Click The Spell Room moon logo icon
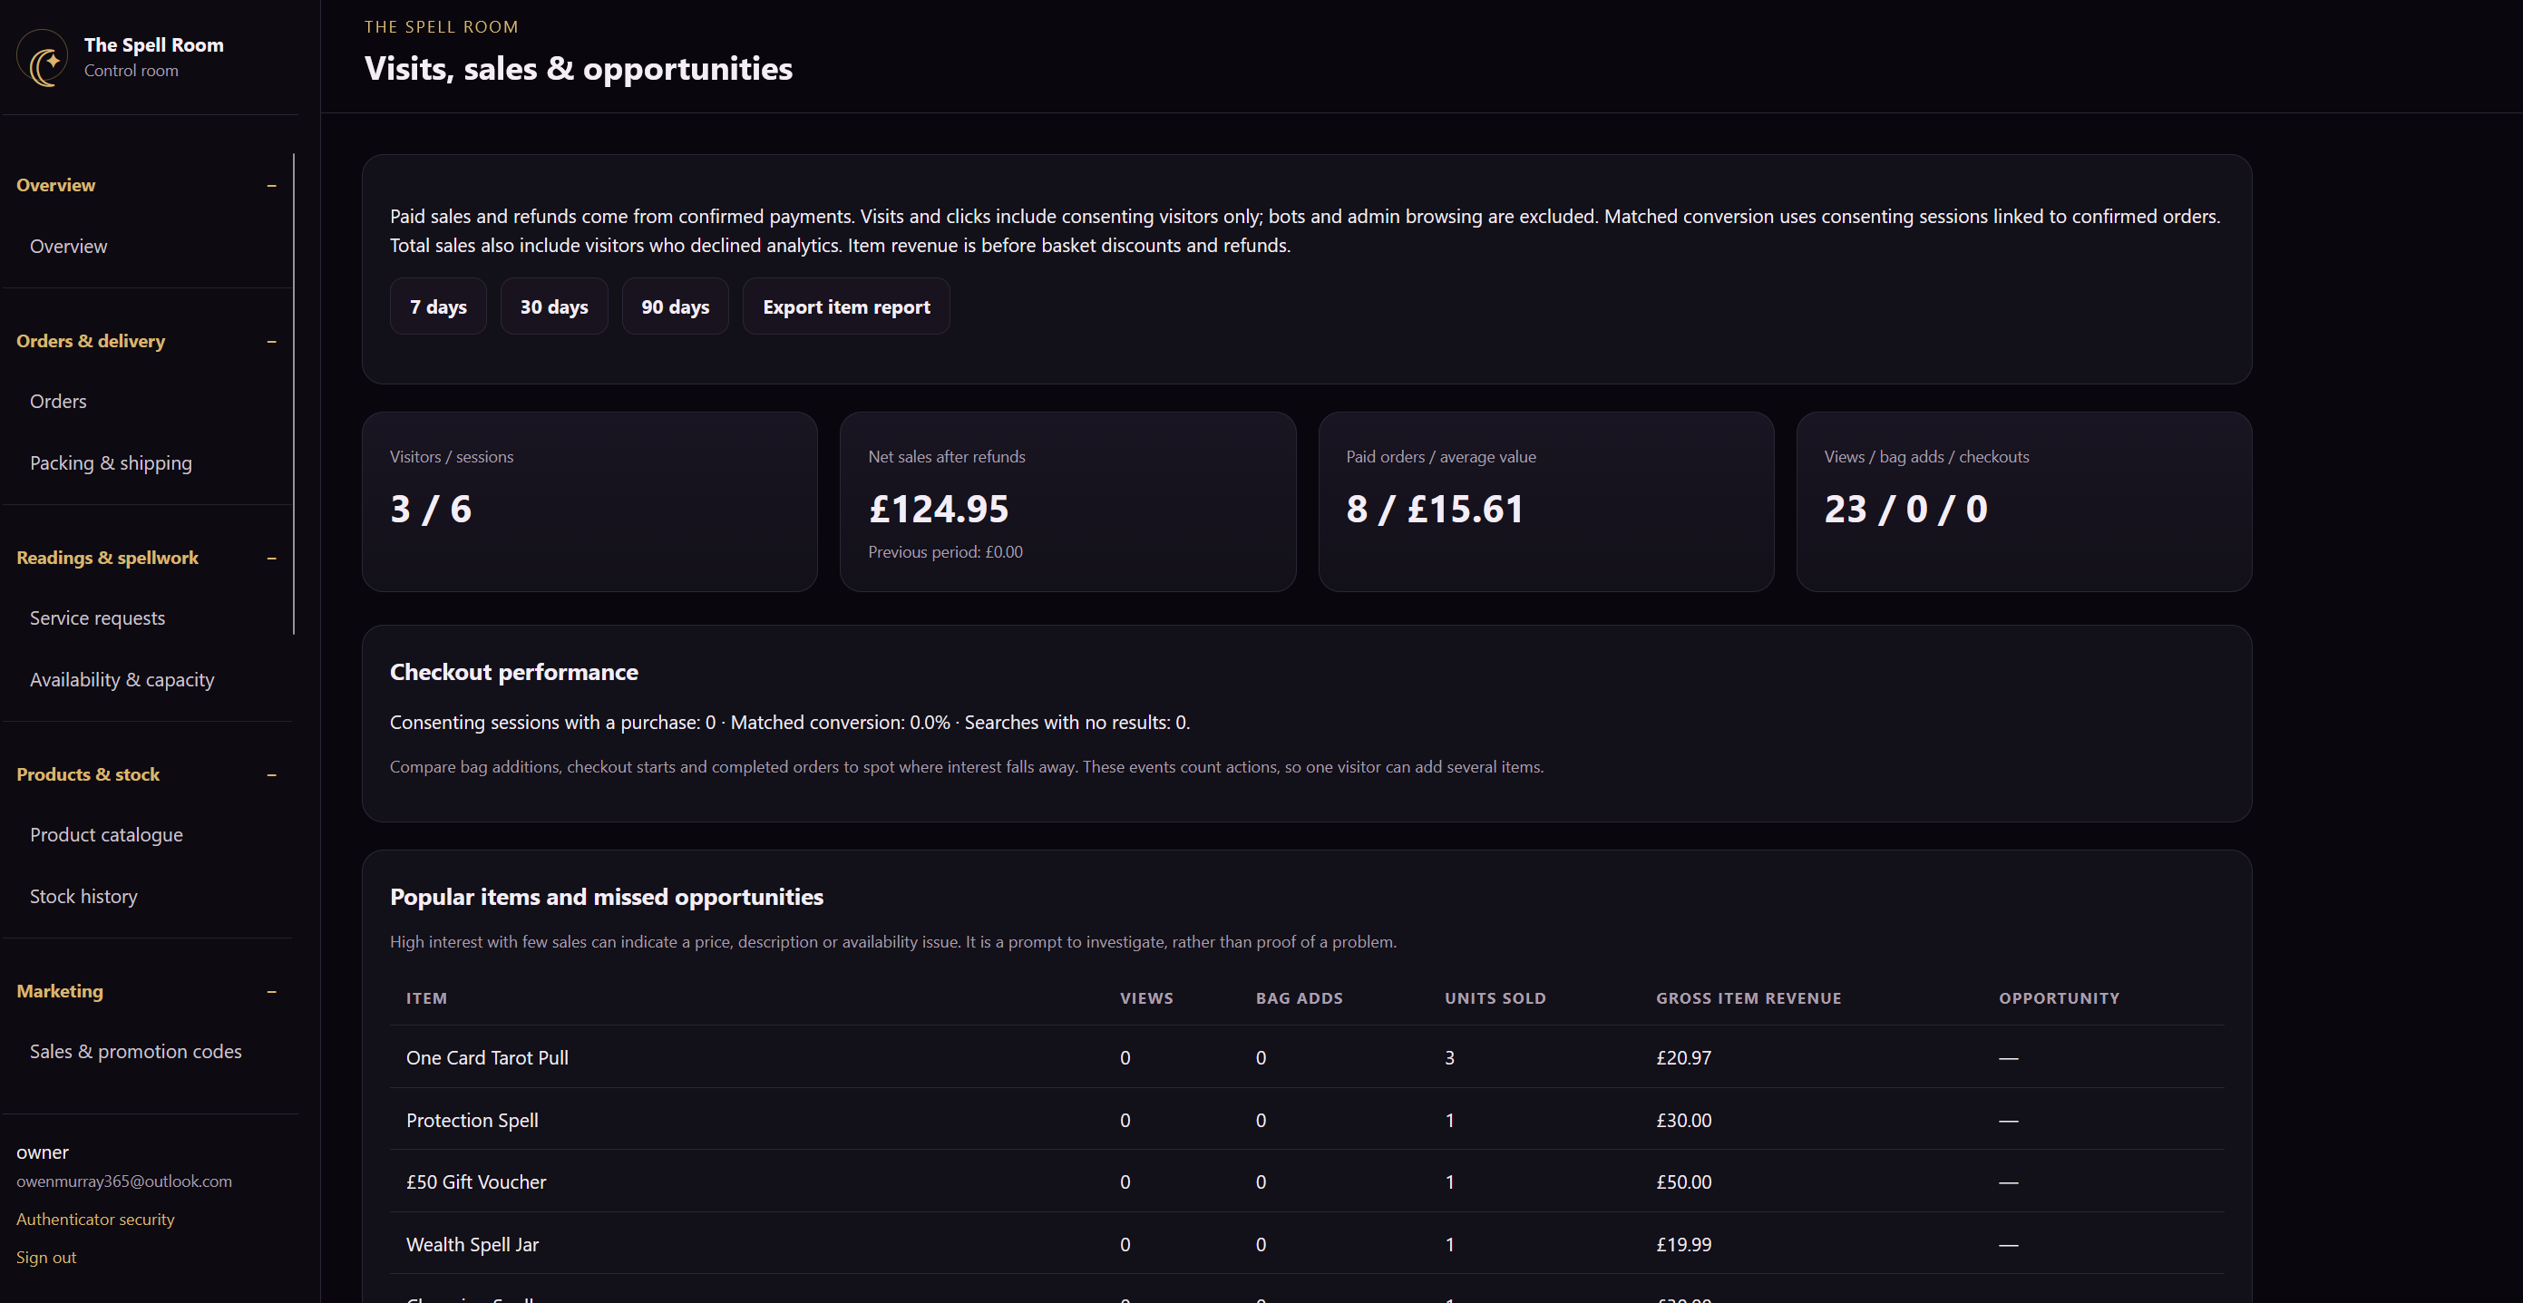The height and width of the screenshot is (1303, 2523). 42,57
